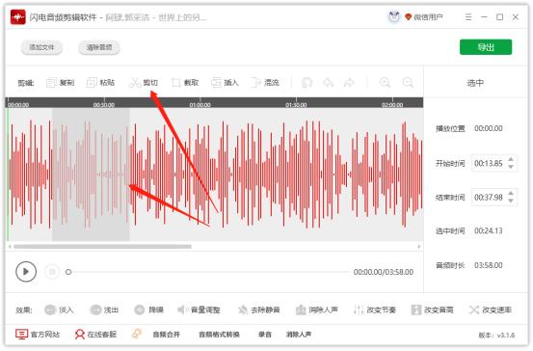
Task: Open 改变节奏 (change tempo) effect
Action: click(374, 310)
